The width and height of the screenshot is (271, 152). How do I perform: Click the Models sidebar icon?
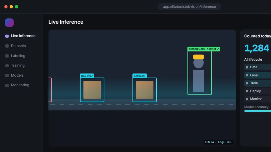coord(7,75)
